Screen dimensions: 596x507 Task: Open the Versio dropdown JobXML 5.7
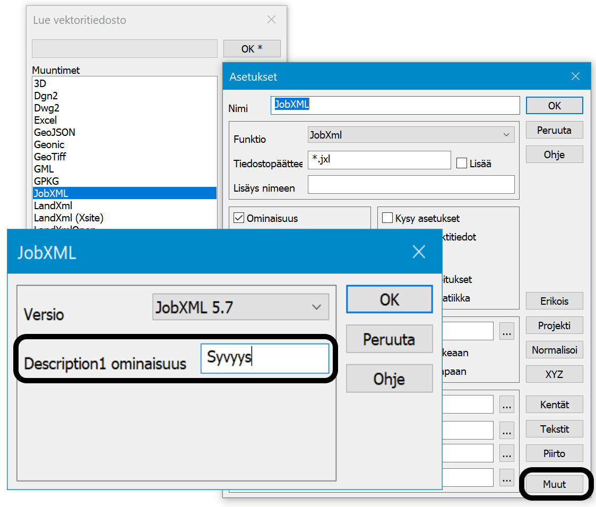pyautogui.click(x=240, y=307)
